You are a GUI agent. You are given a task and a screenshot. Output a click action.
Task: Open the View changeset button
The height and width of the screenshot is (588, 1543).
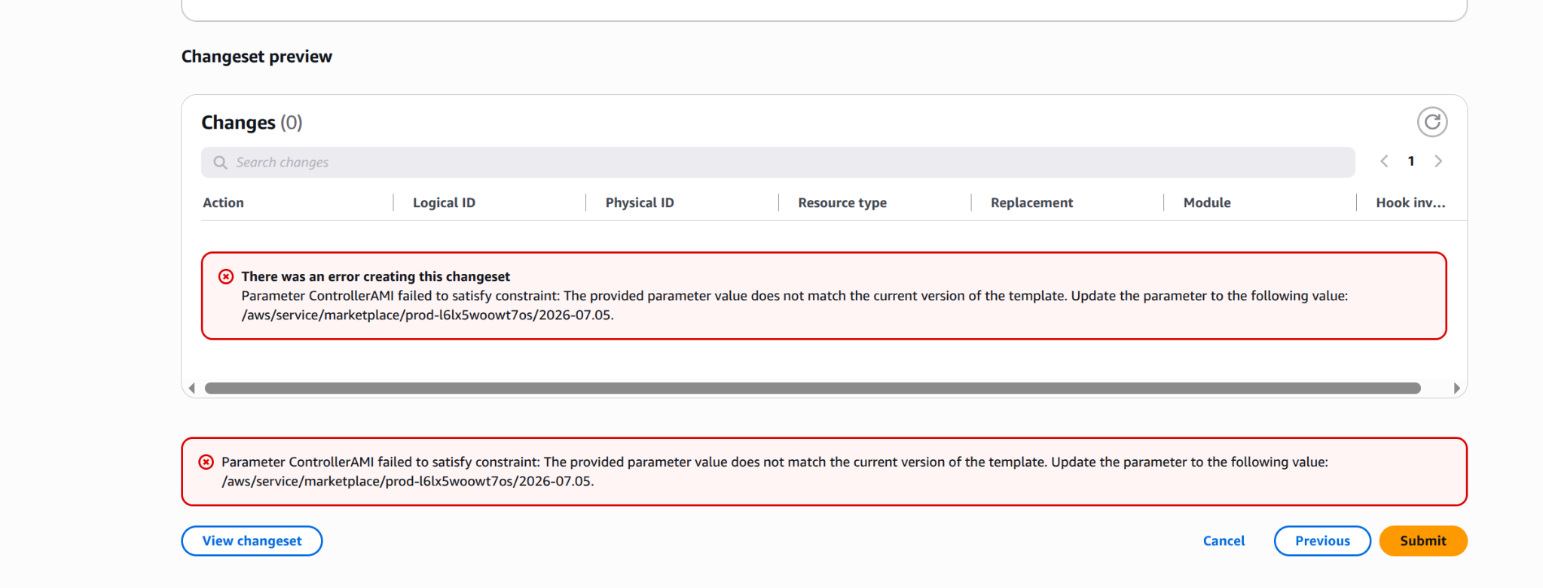[252, 541]
